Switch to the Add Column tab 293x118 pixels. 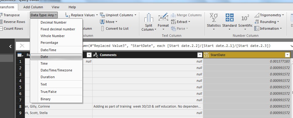point(33,7)
